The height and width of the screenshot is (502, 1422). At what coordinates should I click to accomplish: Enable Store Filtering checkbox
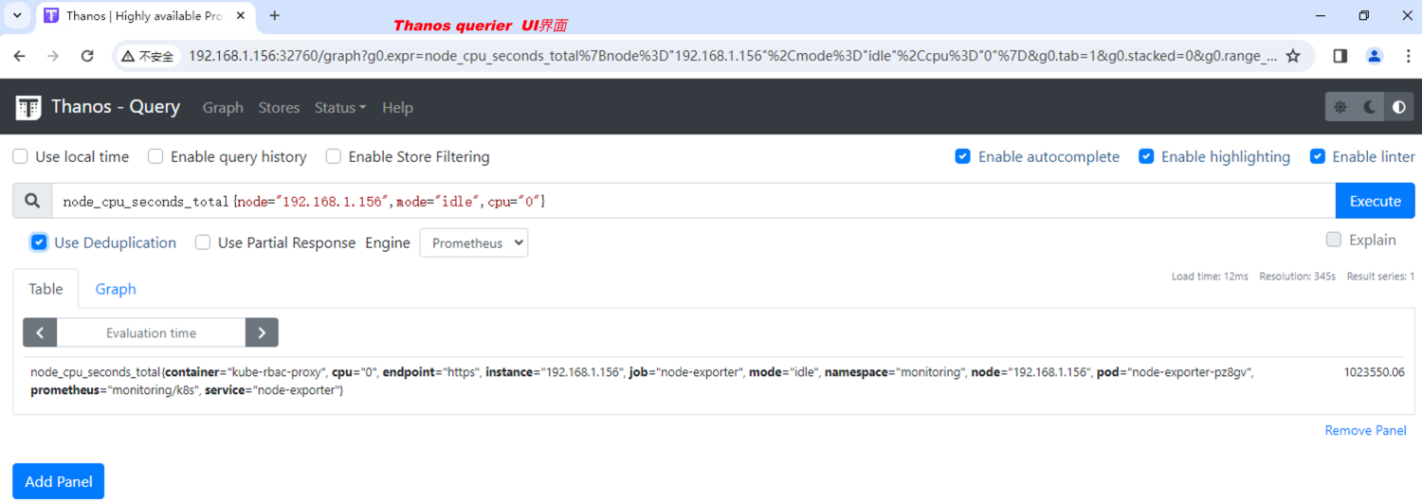(333, 156)
